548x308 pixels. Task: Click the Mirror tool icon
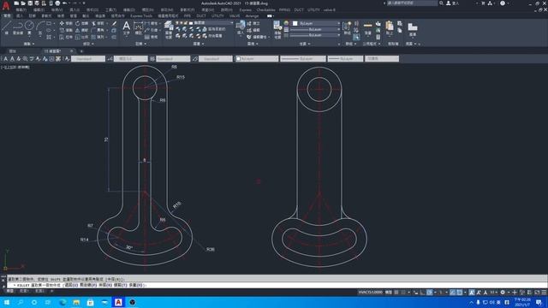[x=78, y=31]
